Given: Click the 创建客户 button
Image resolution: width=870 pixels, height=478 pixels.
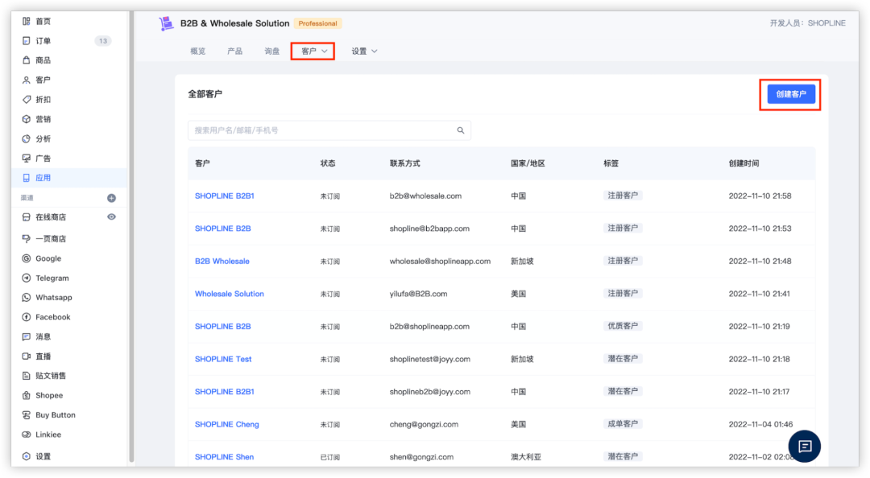Looking at the screenshot, I should pyautogui.click(x=790, y=95).
